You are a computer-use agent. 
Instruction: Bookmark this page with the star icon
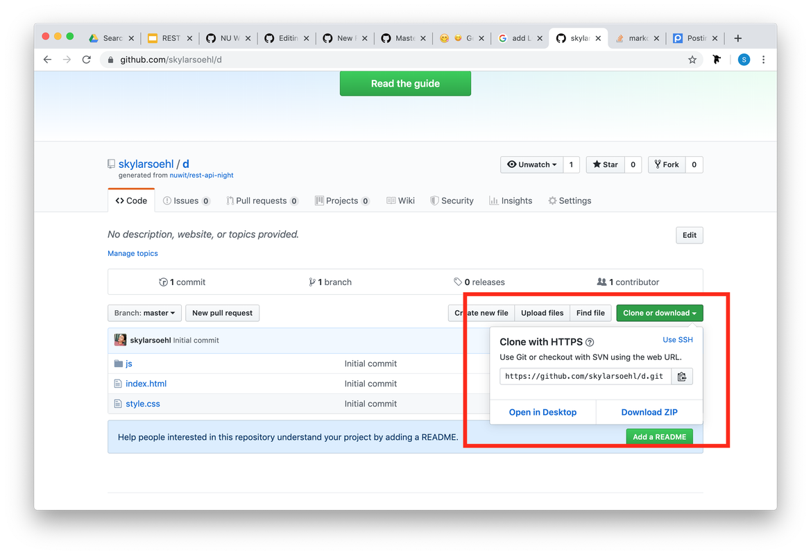coord(692,60)
